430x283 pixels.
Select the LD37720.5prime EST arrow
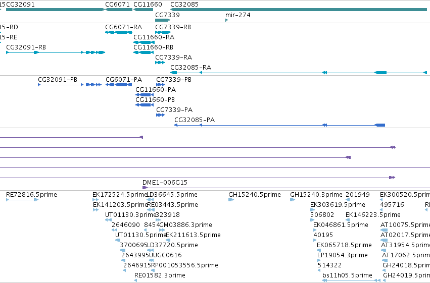(x=151, y=250)
